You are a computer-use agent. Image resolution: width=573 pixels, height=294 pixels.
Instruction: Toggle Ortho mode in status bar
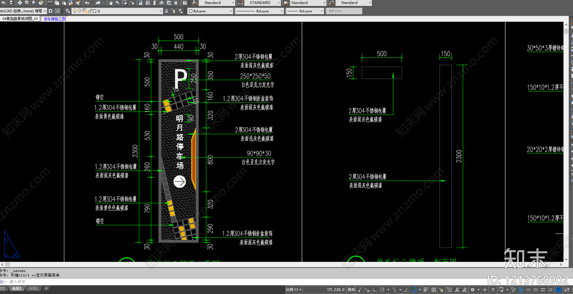click(375, 290)
